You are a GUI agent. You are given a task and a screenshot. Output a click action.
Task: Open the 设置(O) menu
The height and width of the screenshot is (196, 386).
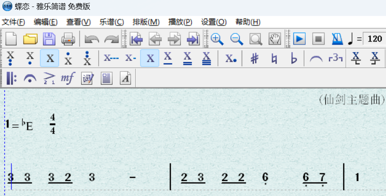(x=213, y=22)
